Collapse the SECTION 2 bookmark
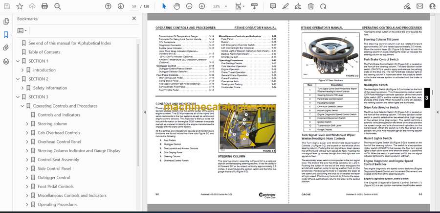The height and width of the screenshot is (213, 440). tap(18, 79)
